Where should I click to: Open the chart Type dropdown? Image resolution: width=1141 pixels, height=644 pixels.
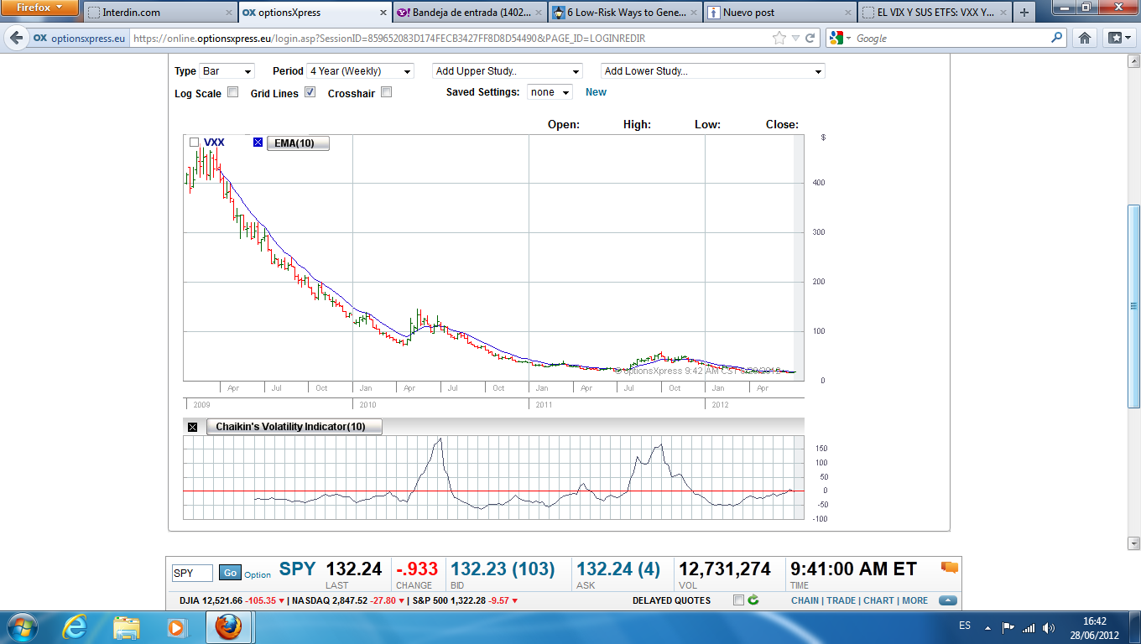pyautogui.click(x=226, y=71)
